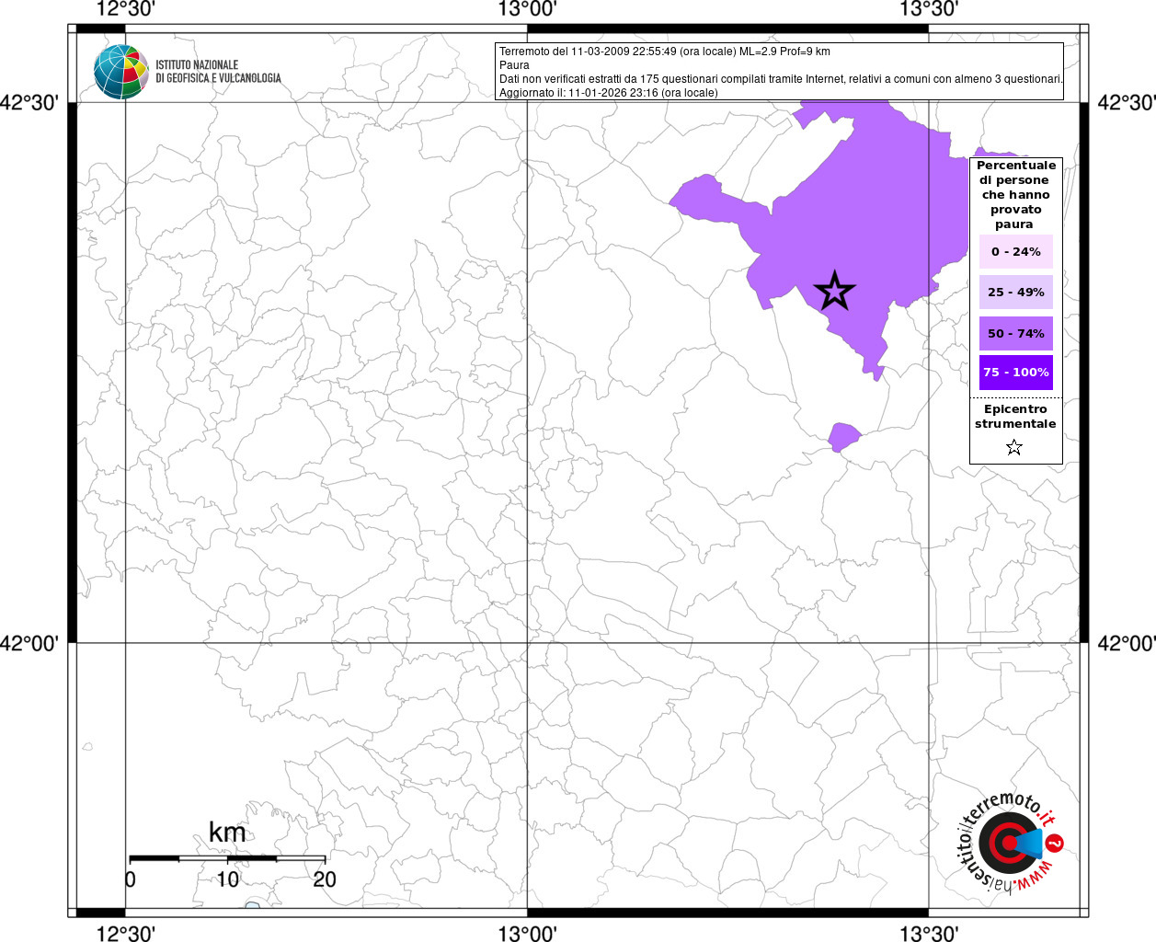Click the scale bar graphic

click(227, 858)
